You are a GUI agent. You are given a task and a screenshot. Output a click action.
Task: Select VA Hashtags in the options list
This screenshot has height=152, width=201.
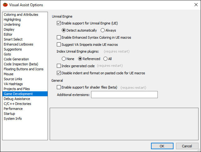tap(13, 84)
